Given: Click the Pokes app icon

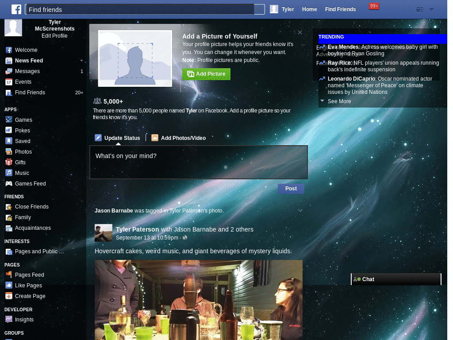Looking at the screenshot, I should pyautogui.click(x=9, y=131).
